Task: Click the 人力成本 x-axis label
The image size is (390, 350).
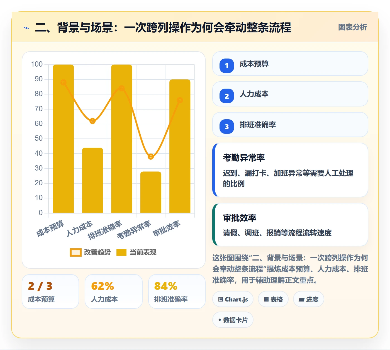Action: click(80, 229)
